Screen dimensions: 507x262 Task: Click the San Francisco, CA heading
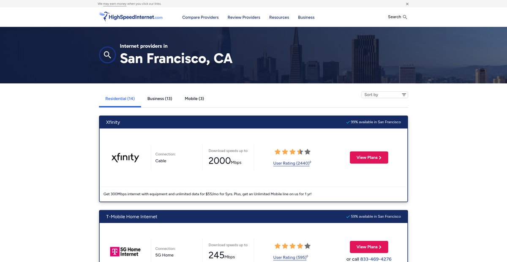(176, 58)
